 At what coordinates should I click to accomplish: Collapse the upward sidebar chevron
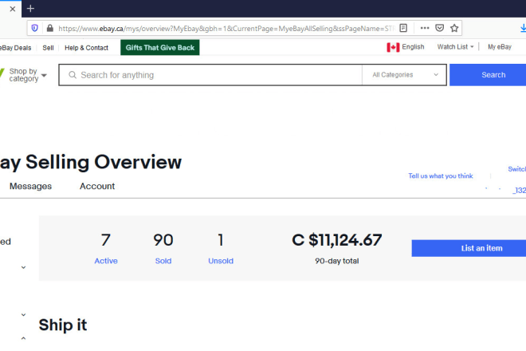23,338
